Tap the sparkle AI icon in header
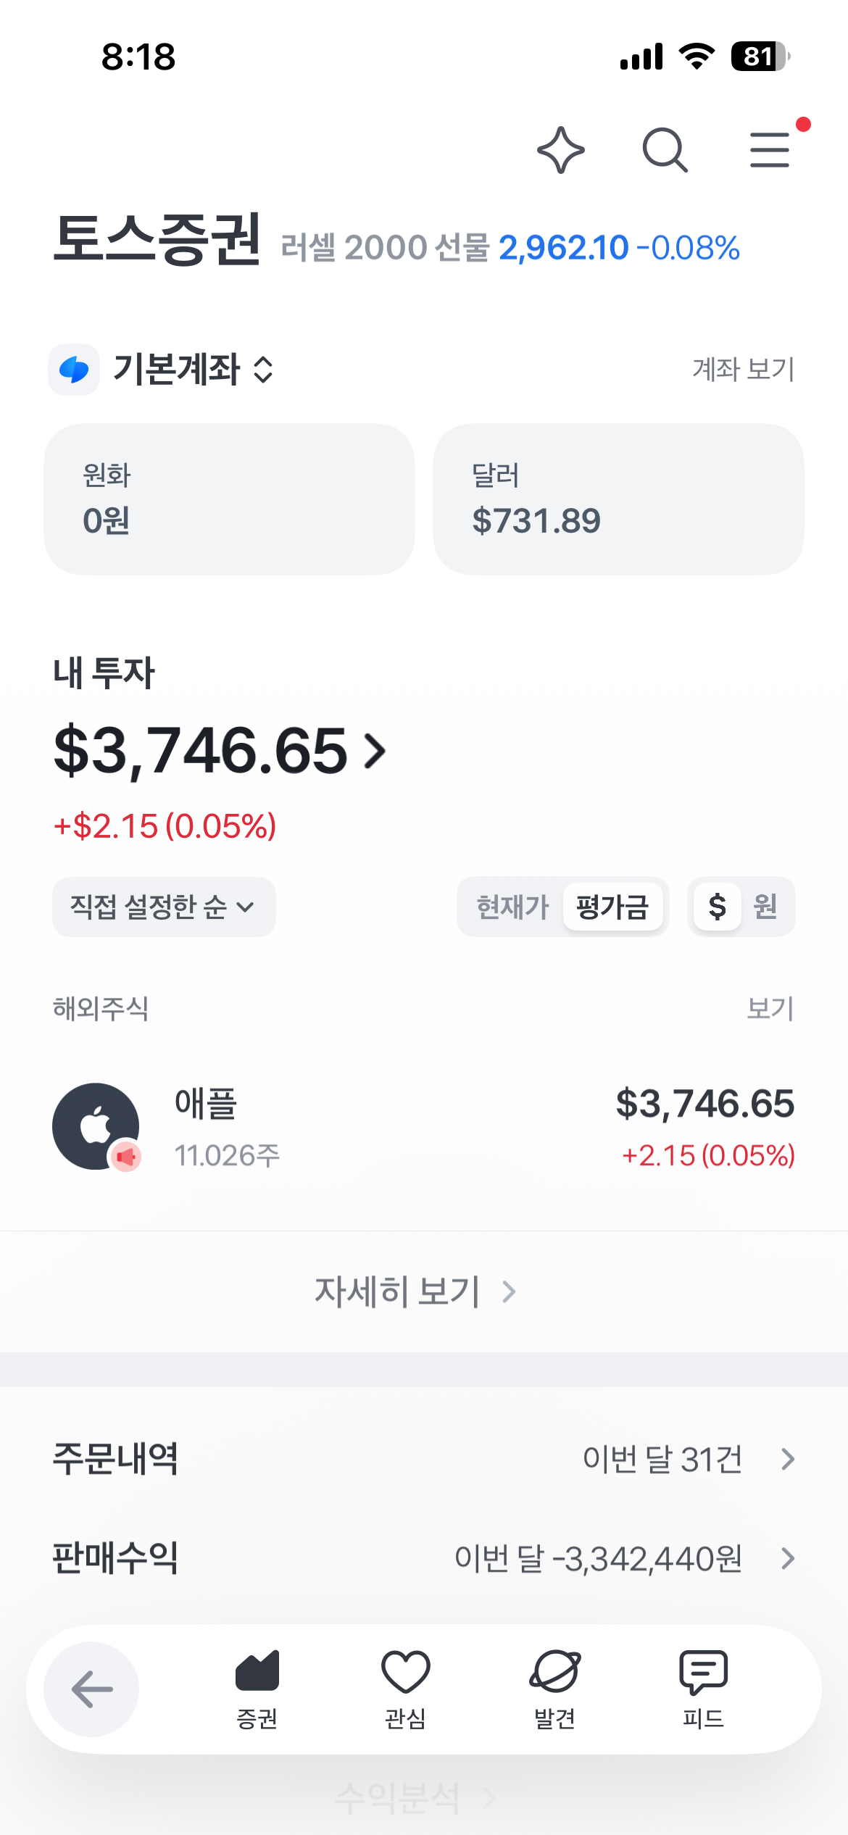The image size is (848, 1835). click(561, 150)
